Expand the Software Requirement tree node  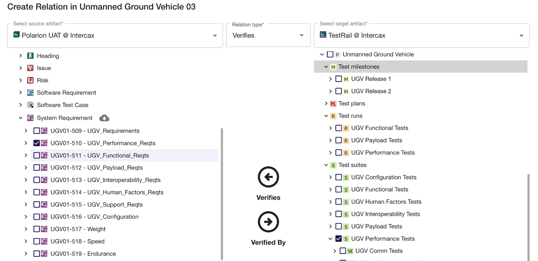(x=21, y=93)
